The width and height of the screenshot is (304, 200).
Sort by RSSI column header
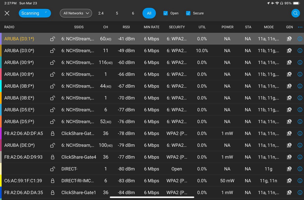[x=126, y=27]
